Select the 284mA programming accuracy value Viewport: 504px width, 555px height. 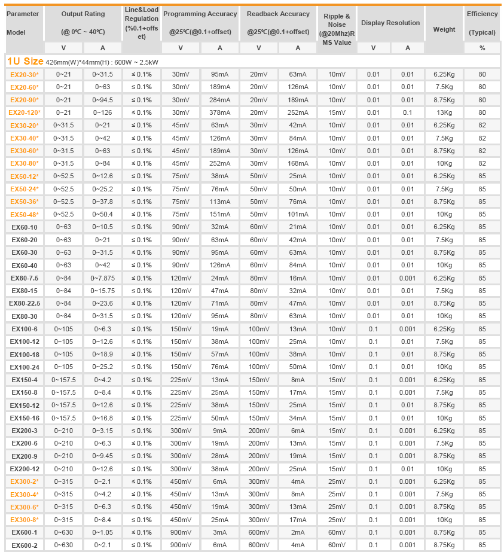(x=220, y=100)
